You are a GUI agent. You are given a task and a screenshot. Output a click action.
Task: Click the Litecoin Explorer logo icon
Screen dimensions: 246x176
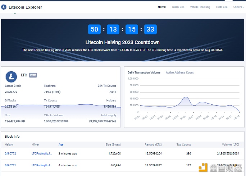click(4, 7)
